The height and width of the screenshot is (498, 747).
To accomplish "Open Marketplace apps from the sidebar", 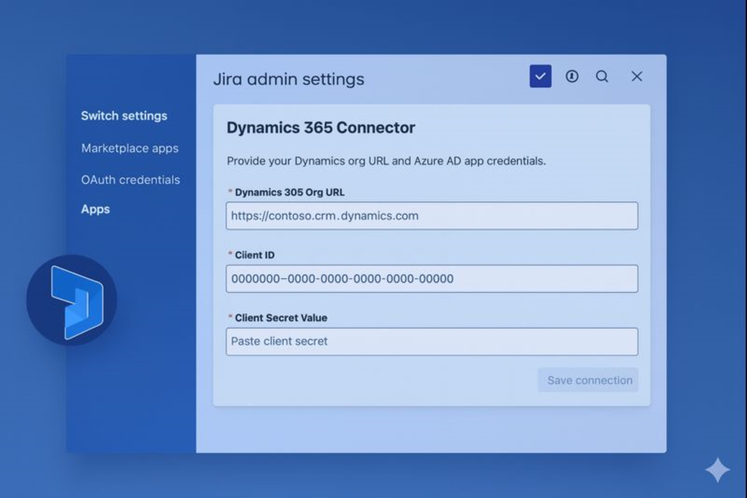I will coord(130,148).
